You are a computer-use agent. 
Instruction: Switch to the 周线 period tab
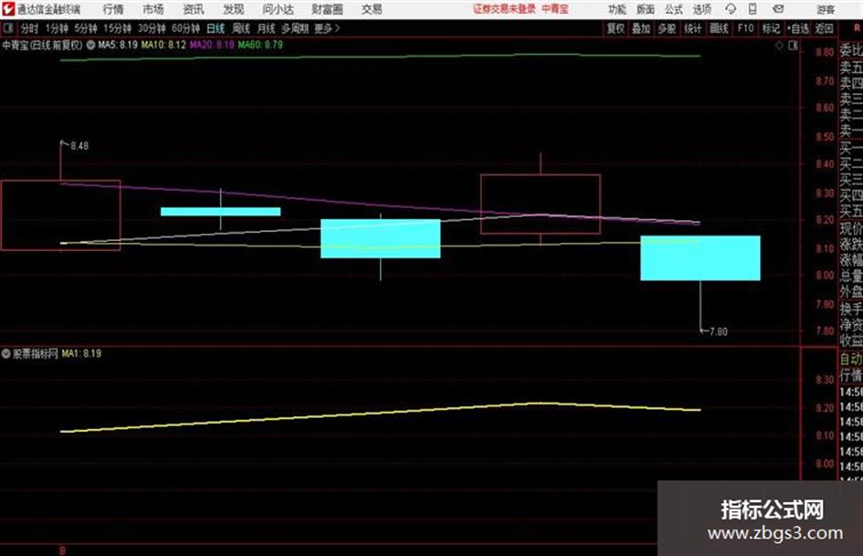pyautogui.click(x=240, y=28)
